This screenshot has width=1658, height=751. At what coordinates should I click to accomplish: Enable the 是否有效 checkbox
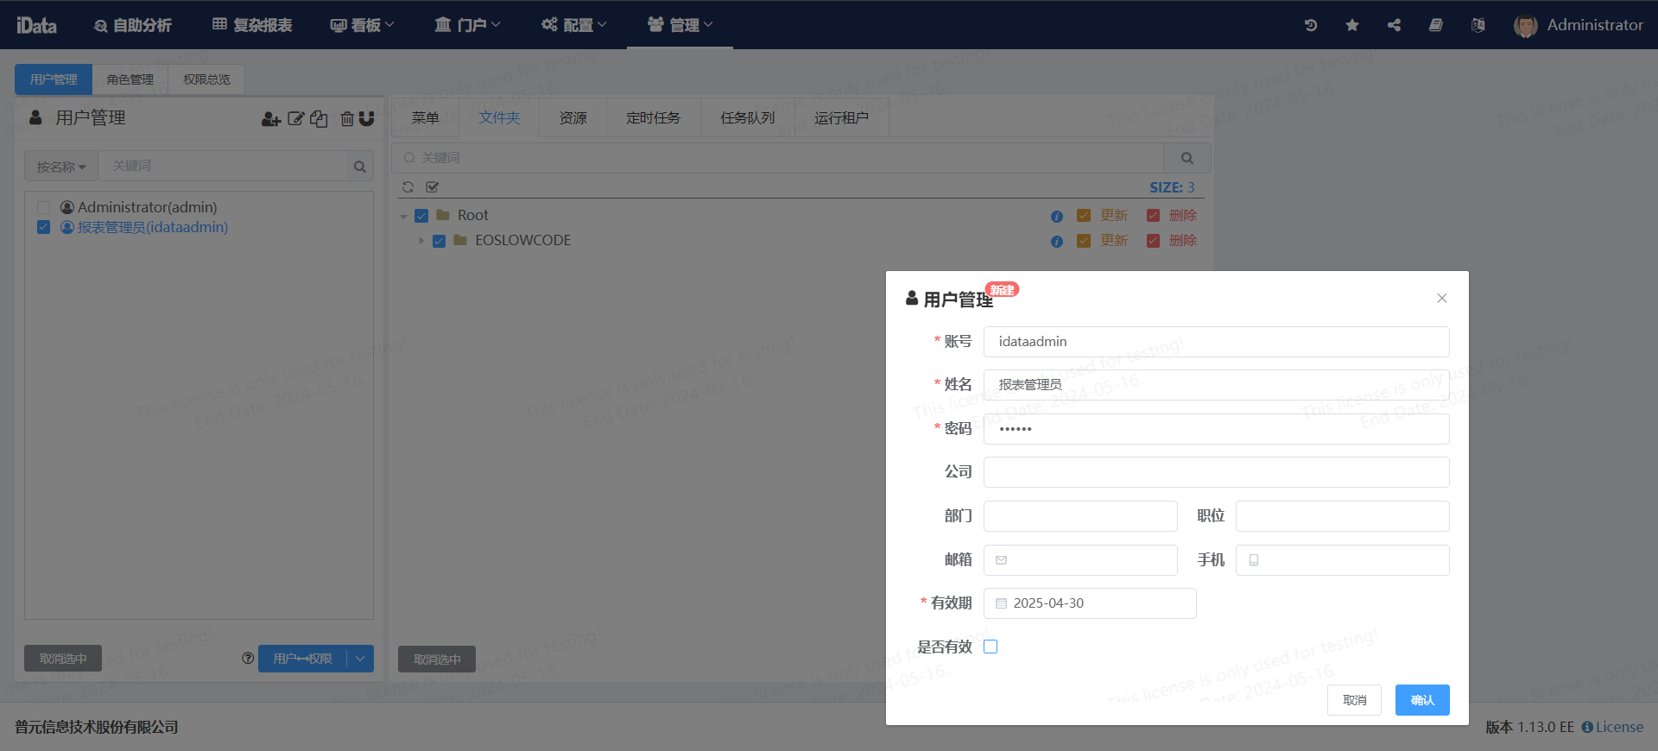tap(990, 647)
